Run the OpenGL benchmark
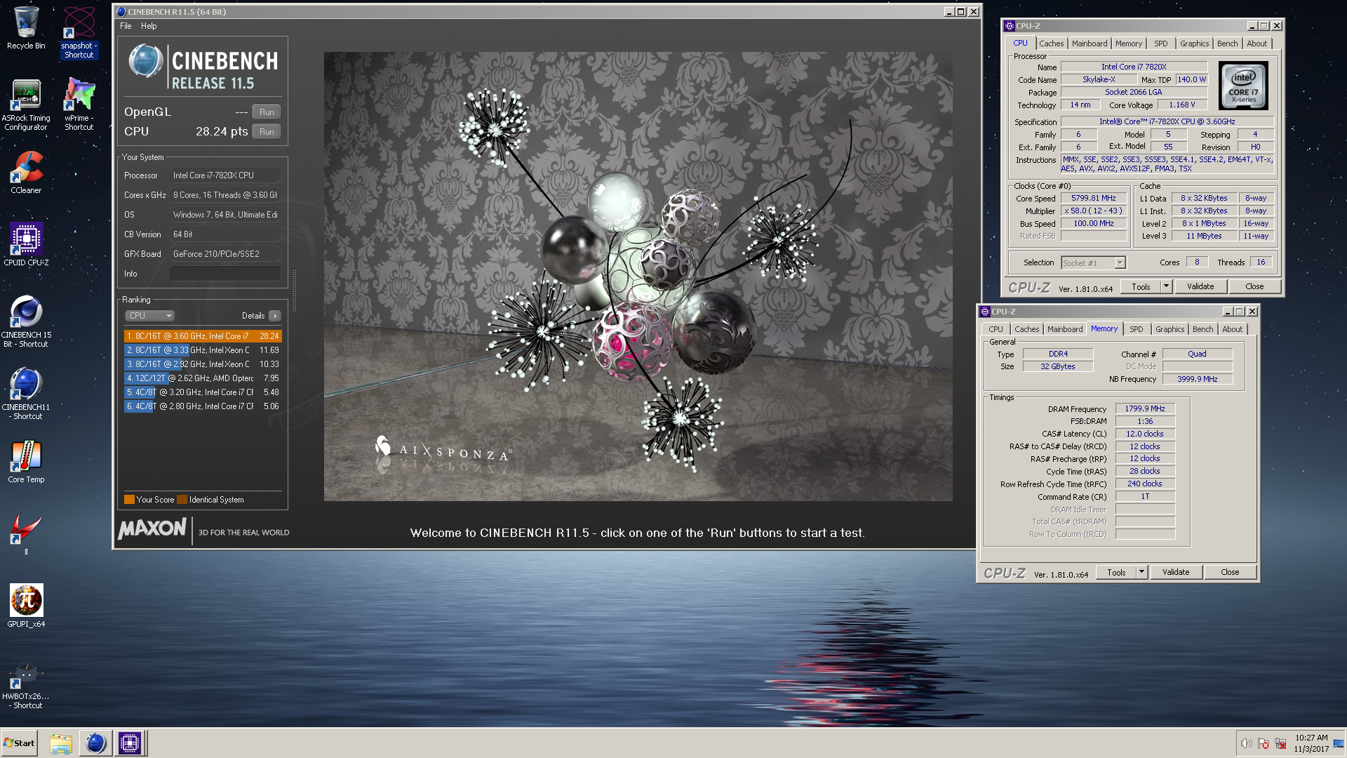Image resolution: width=1347 pixels, height=758 pixels. [x=267, y=112]
